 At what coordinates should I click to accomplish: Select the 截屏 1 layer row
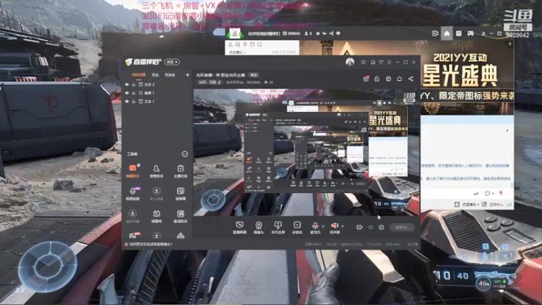coord(157,93)
